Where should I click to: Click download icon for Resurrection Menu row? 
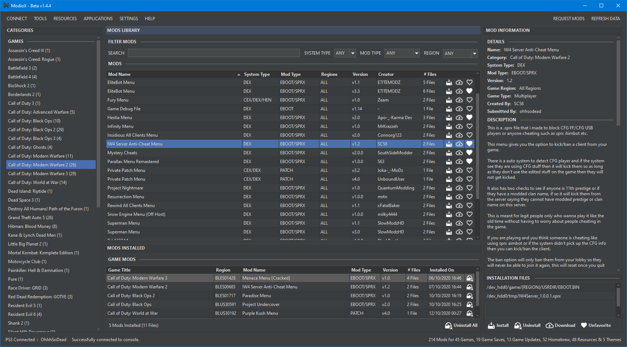click(x=459, y=197)
